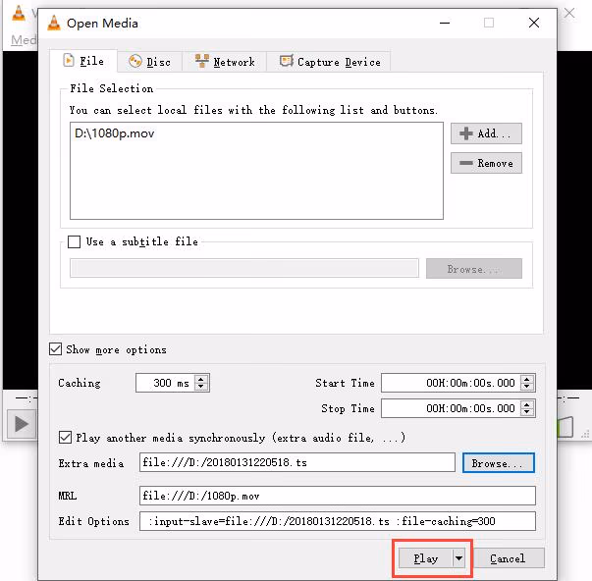Expand the Play button dropdown arrow

point(458,558)
